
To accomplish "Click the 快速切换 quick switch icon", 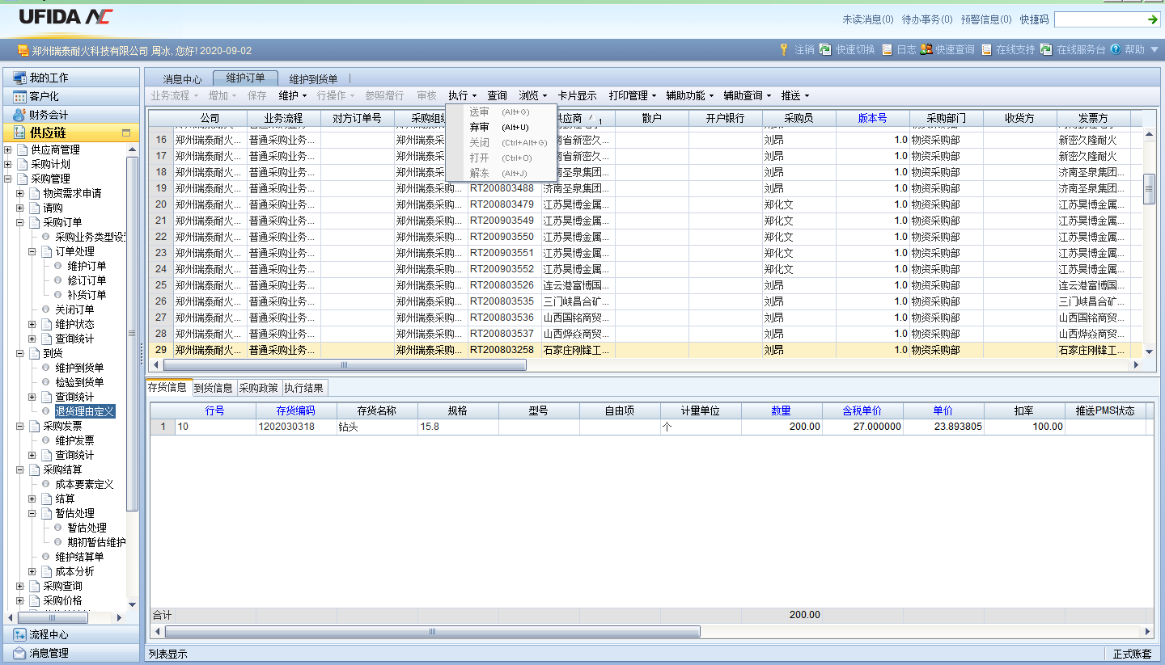I will (x=825, y=49).
